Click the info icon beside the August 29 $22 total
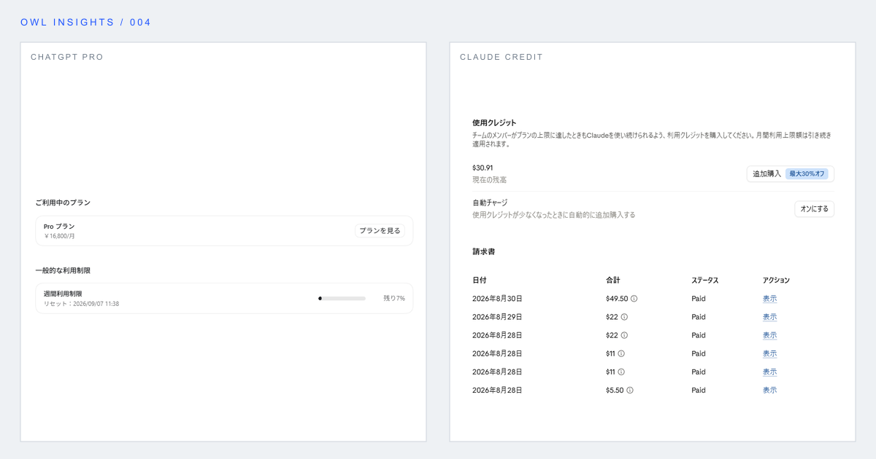Screen dimensions: 876x459 [624, 317]
